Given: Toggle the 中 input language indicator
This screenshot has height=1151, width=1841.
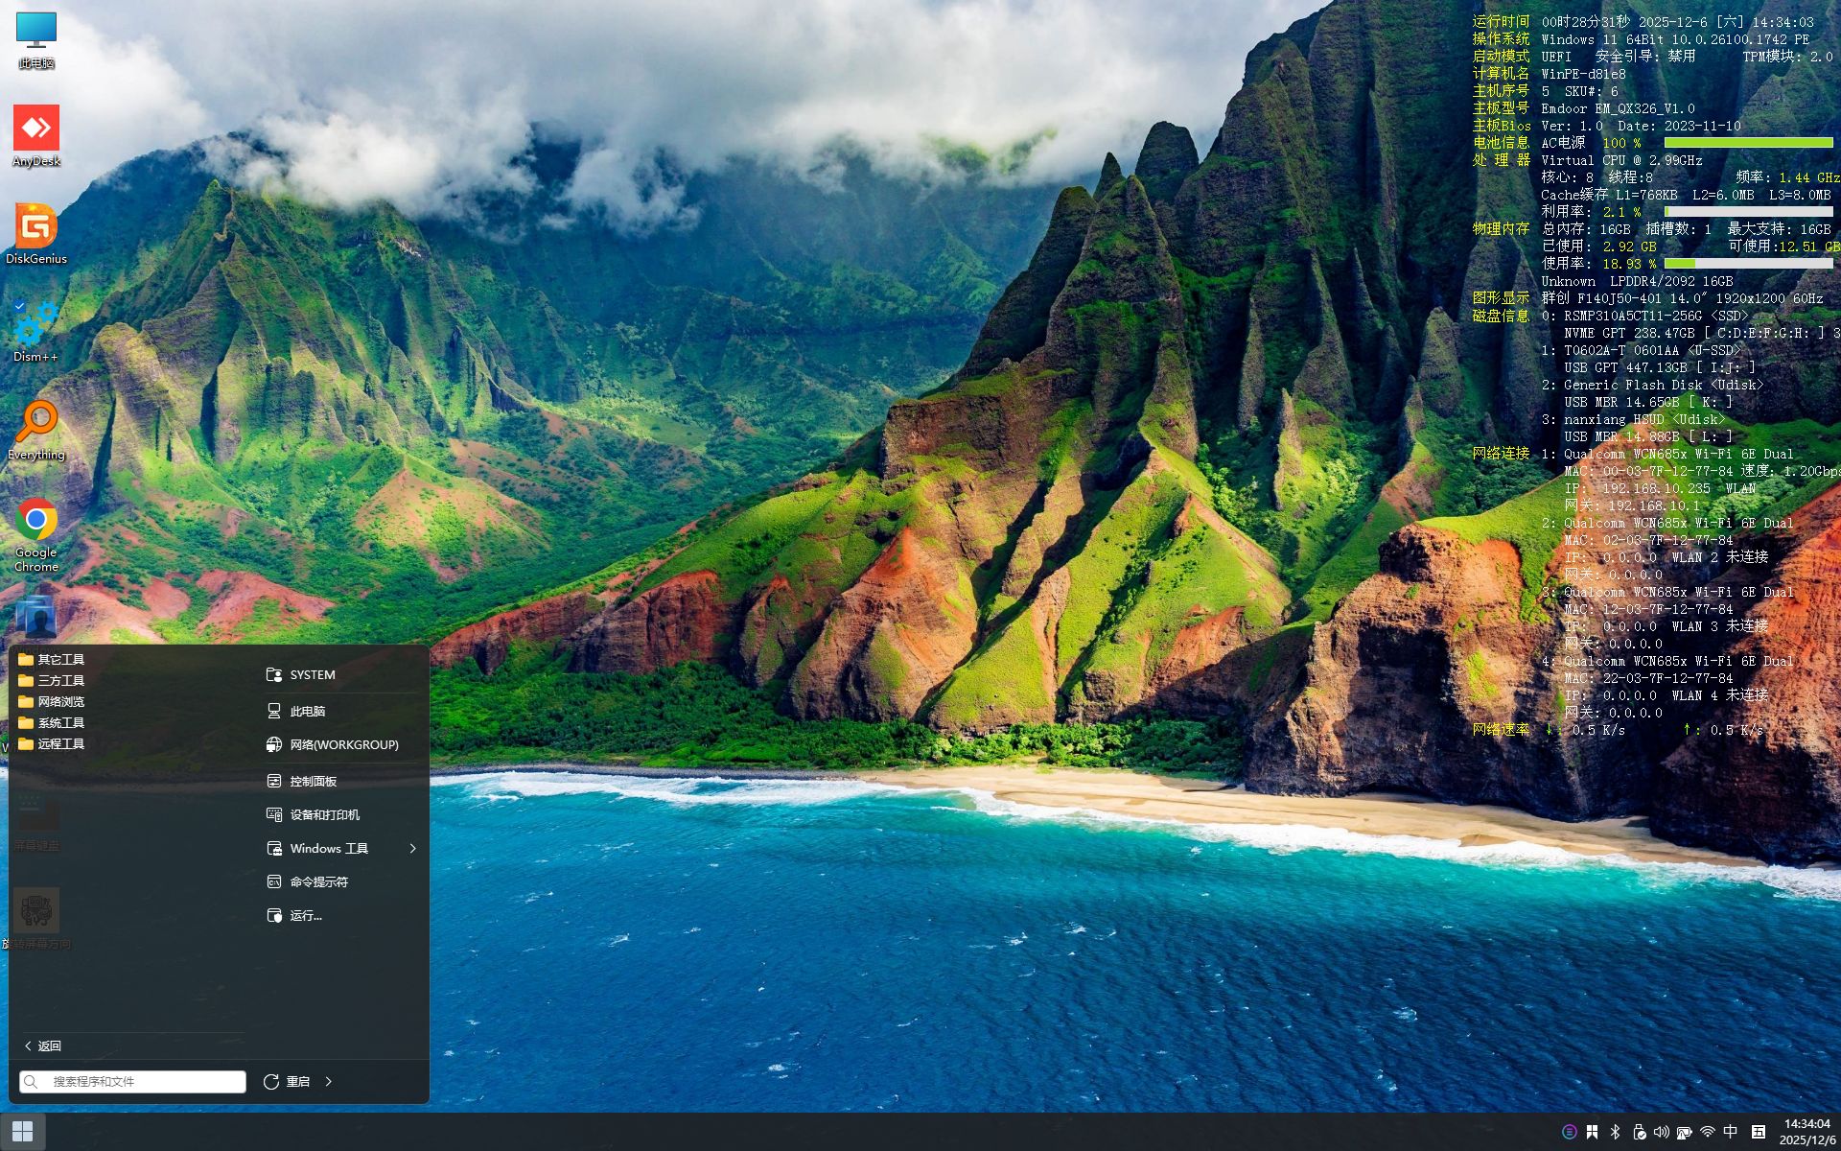Looking at the screenshot, I should tap(1730, 1132).
